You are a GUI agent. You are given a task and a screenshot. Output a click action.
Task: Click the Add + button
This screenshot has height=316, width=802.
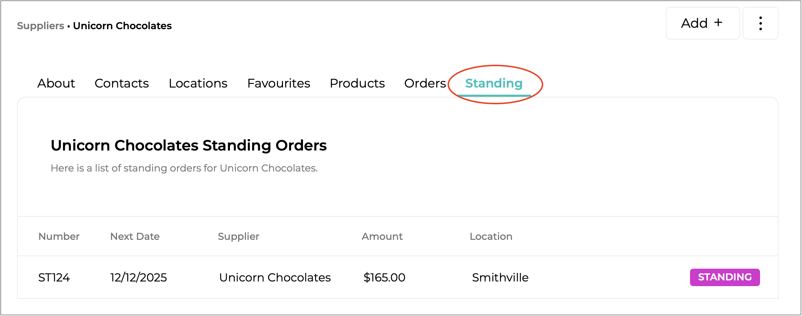[x=702, y=23]
